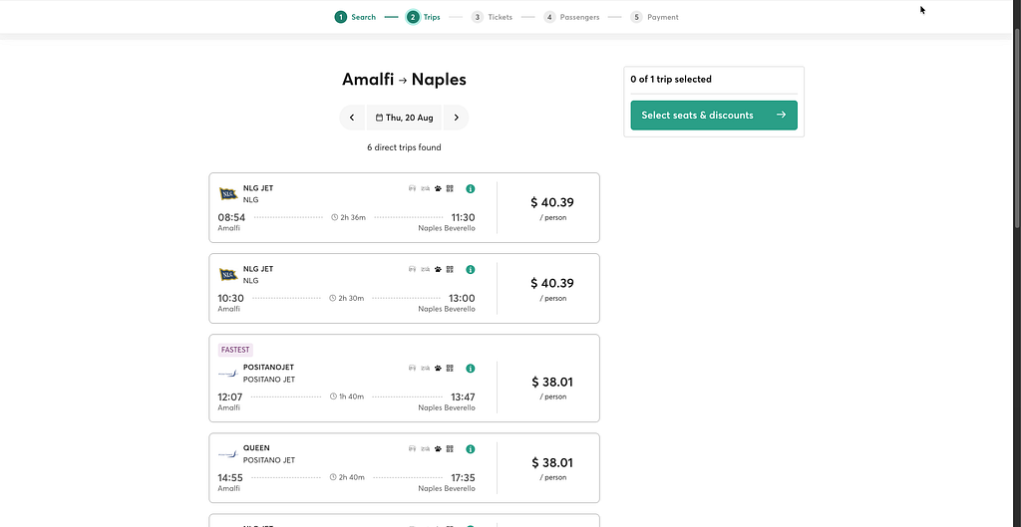This screenshot has height=527, width=1021.
Task: Go to previous day arrow
Action: point(352,118)
